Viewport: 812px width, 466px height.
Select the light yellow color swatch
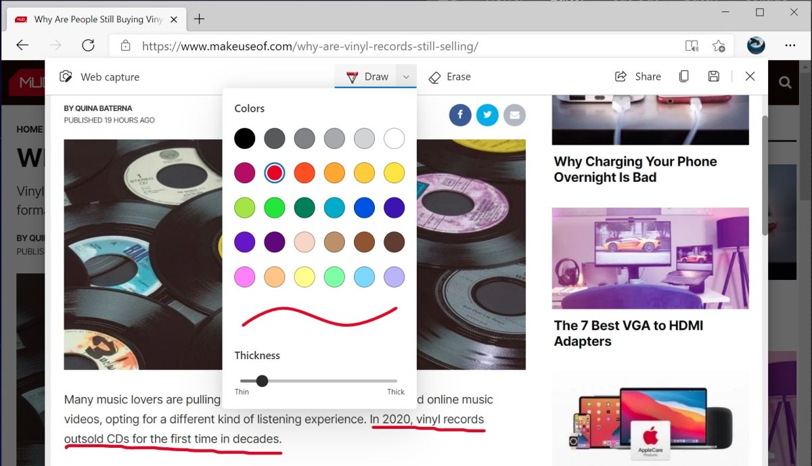point(304,276)
